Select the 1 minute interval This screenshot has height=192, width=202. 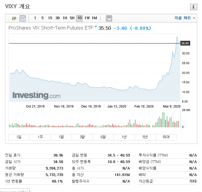coord(35,18)
